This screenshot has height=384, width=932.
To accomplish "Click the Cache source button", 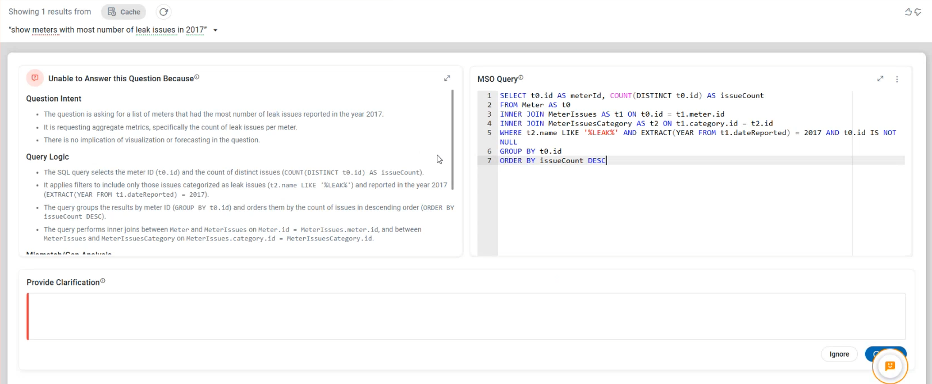I will [x=124, y=12].
